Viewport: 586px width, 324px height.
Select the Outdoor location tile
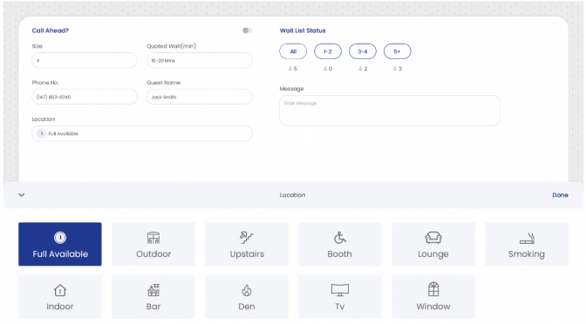click(x=153, y=244)
